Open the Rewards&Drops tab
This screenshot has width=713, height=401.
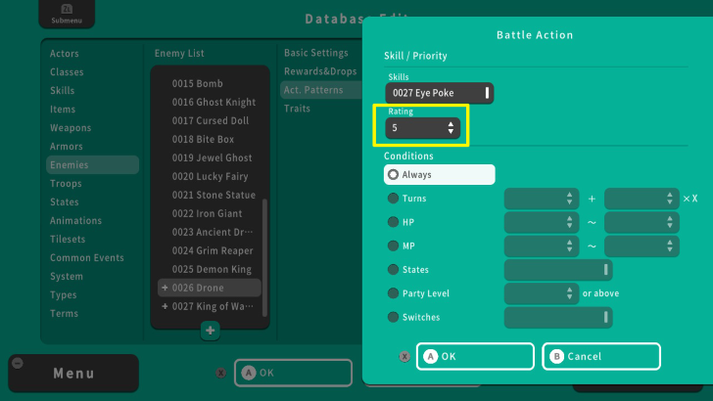[320, 71]
